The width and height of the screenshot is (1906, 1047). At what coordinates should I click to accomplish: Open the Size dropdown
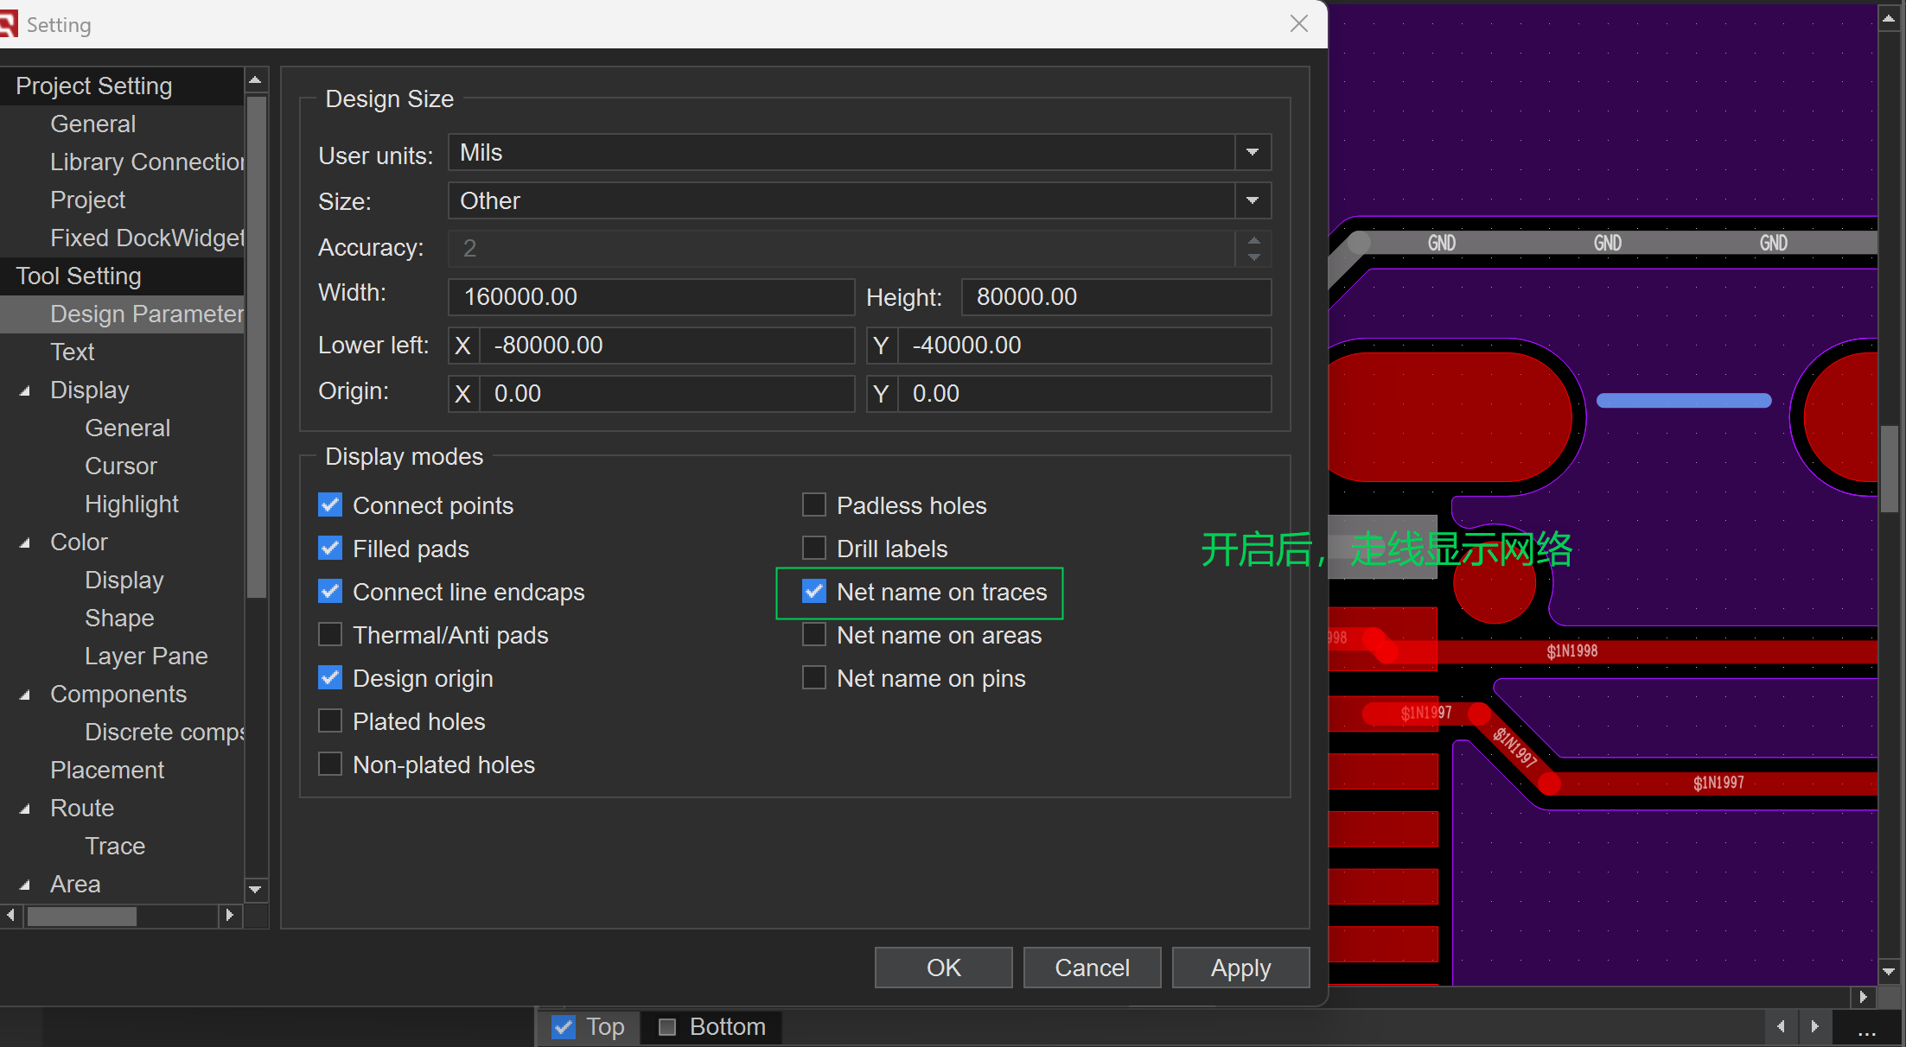(1252, 201)
